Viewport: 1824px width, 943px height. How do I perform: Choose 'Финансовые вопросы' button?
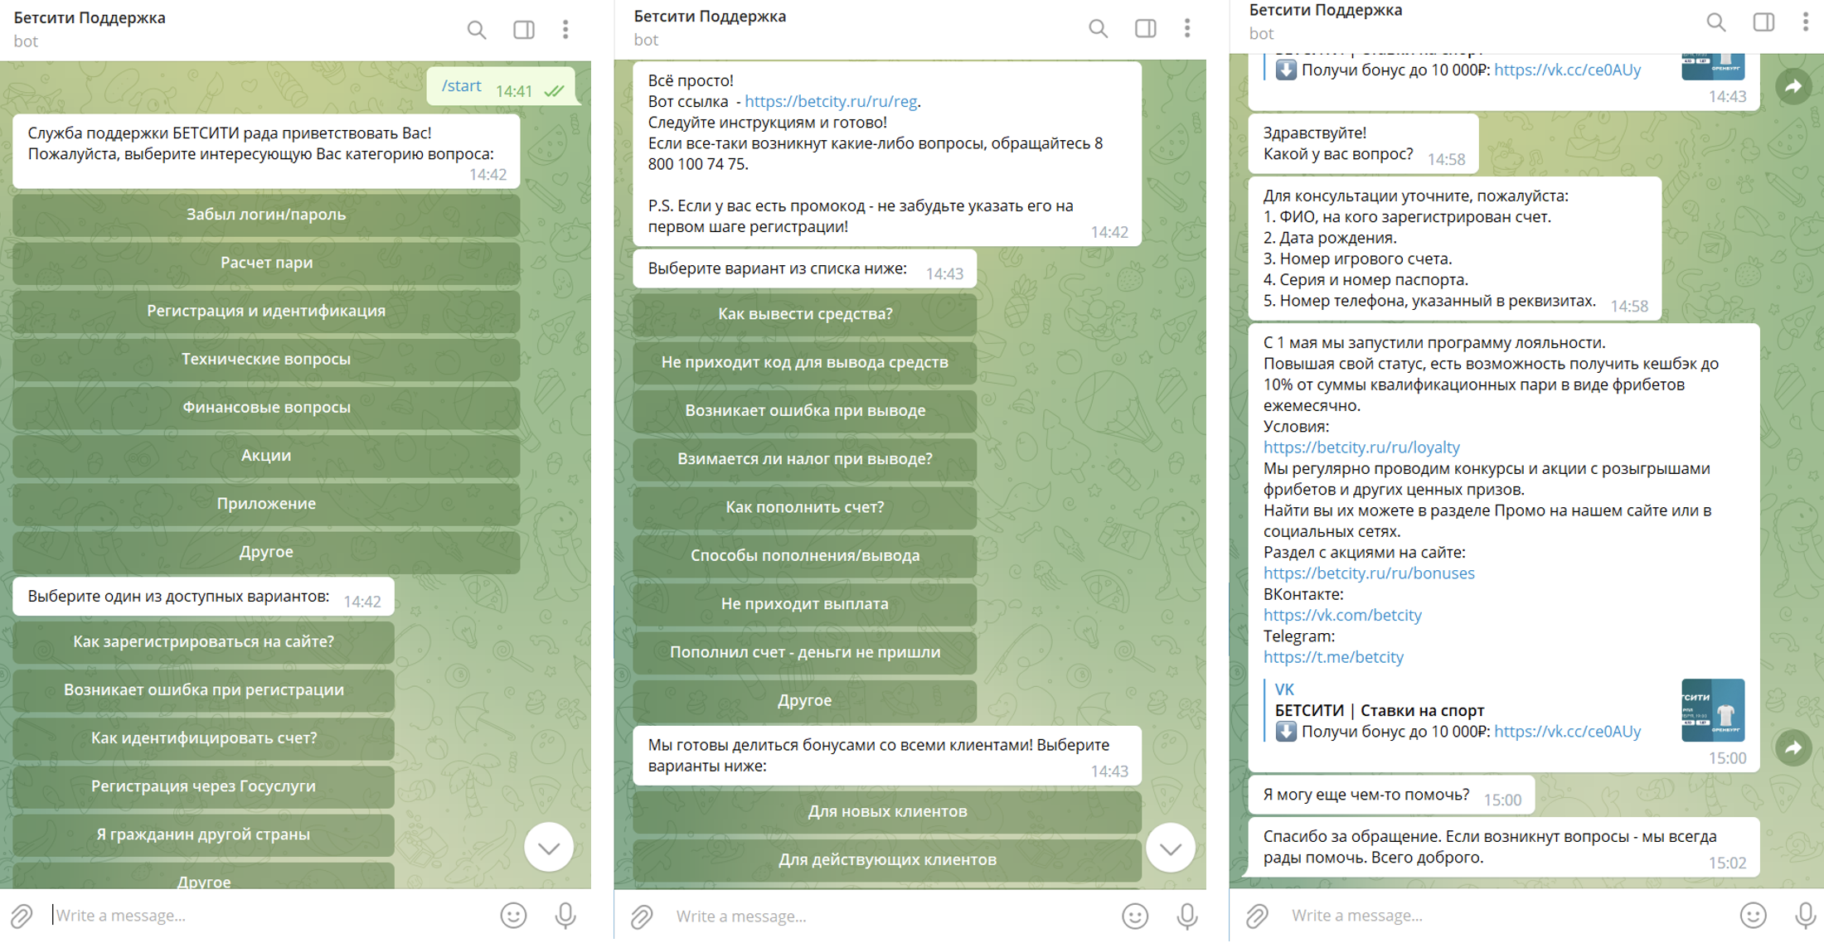click(266, 407)
